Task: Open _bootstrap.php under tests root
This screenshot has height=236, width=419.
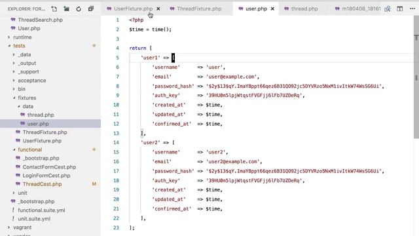Action: pyautogui.click(x=37, y=201)
